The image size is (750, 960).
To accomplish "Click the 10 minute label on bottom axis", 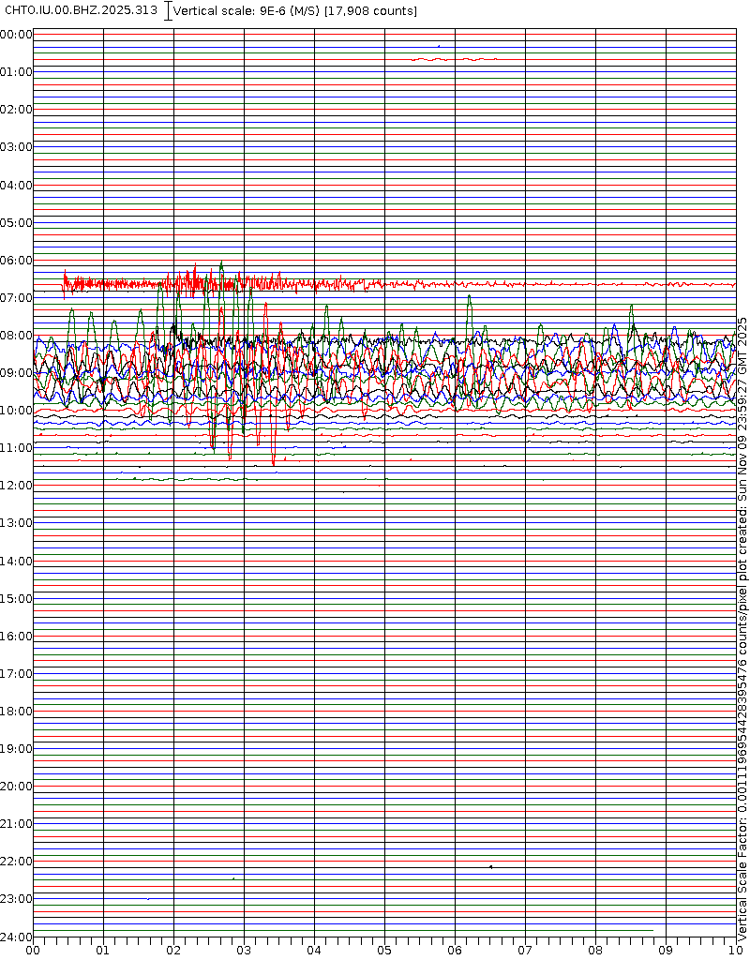I will (x=735, y=950).
